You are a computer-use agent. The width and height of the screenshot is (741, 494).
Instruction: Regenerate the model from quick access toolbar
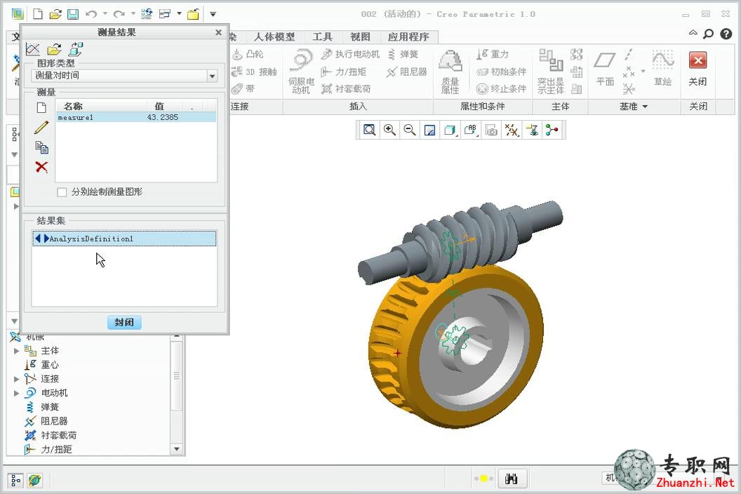point(147,14)
